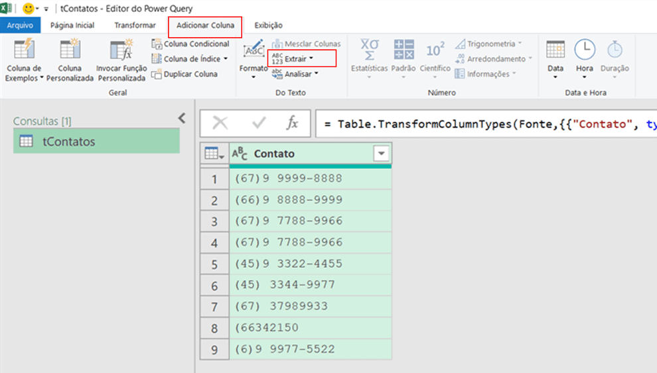
Task: Click the Coluna de Exemplos icon
Action: tap(24, 50)
